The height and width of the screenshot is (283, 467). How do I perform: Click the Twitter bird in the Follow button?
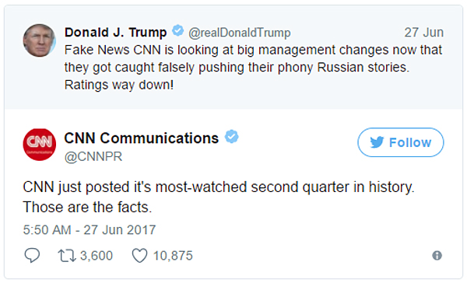377,142
